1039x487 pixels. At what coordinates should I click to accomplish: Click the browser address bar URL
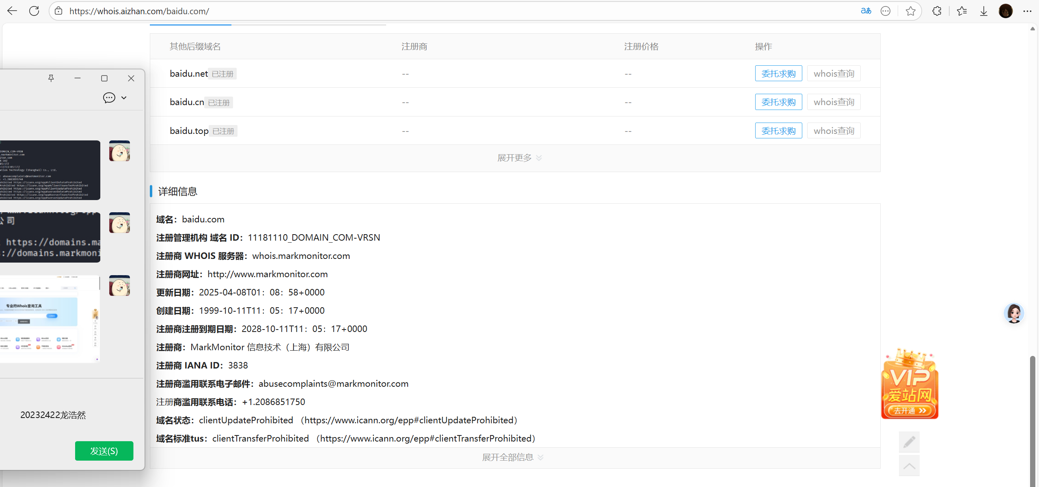pyautogui.click(x=139, y=11)
